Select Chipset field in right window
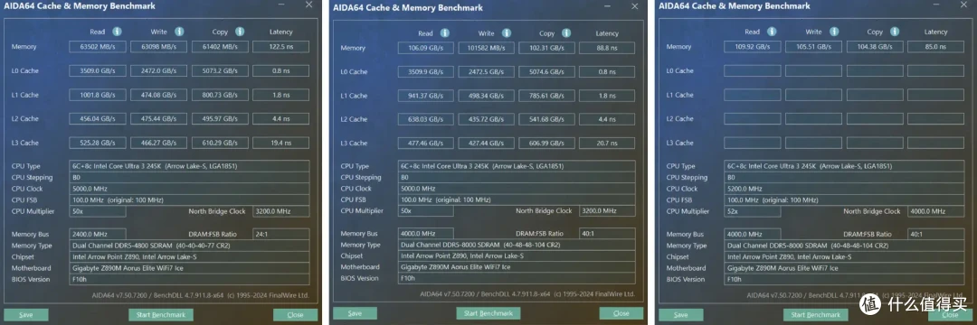977x325 pixels. (x=845, y=256)
